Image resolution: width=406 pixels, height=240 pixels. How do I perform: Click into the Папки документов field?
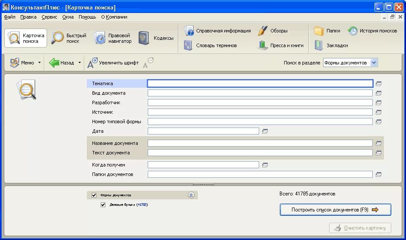(260, 174)
